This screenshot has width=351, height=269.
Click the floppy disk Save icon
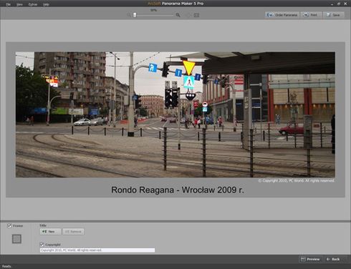tap(328, 15)
